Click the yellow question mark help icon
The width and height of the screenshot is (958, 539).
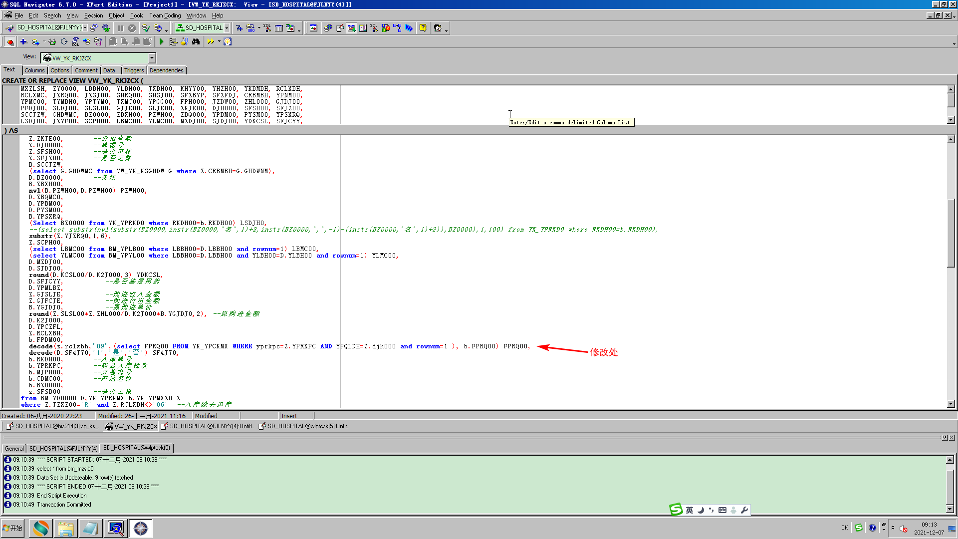pyautogui.click(x=423, y=28)
